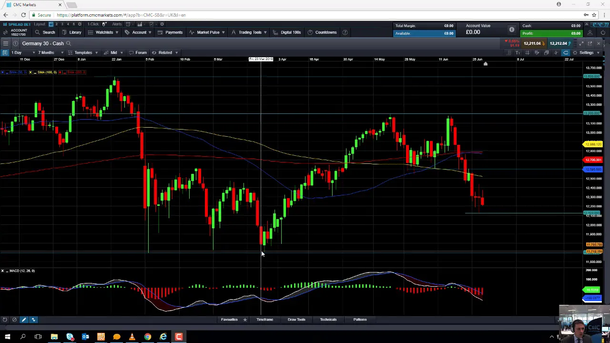Open the Forum for this chart
The image size is (610, 343).
coord(137,52)
